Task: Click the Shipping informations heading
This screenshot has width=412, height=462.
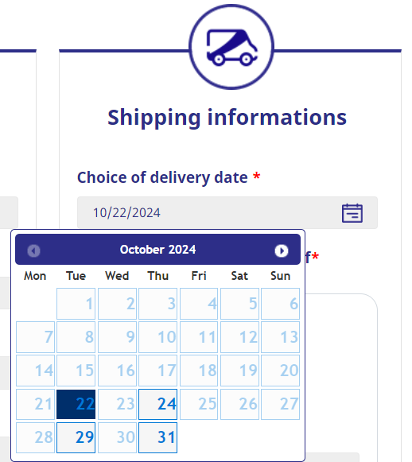Action: coord(227,117)
